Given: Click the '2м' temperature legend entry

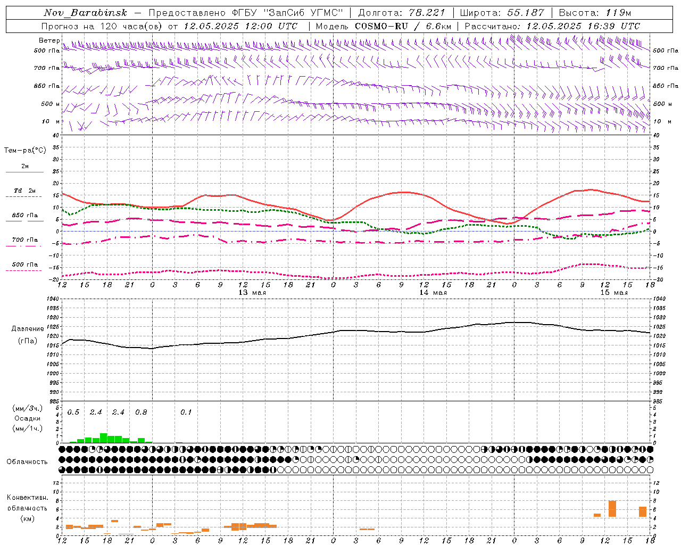Looking at the screenshot, I should tap(25, 167).
